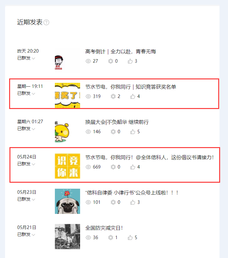
Task: Click the share flower icon on 知识竞答获奖名单 article
Action: point(113,96)
